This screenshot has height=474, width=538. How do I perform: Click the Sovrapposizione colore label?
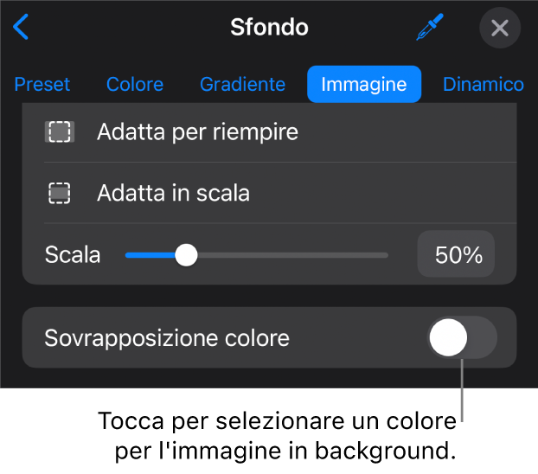coord(167,337)
